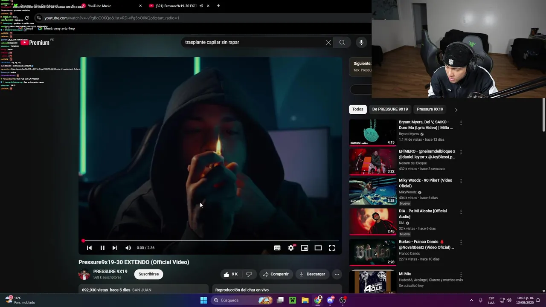Dislike the video
The image size is (546, 307).
[x=249, y=274]
